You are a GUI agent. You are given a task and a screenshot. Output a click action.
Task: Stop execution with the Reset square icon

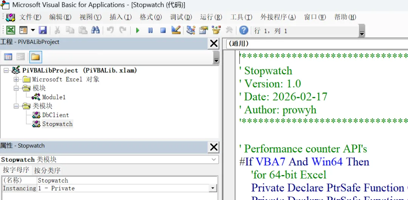tap(163, 31)
